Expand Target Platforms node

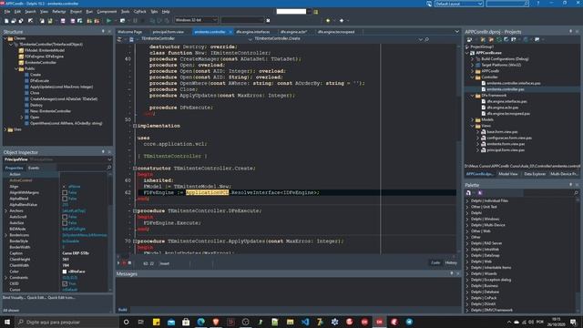click(473, 65)
